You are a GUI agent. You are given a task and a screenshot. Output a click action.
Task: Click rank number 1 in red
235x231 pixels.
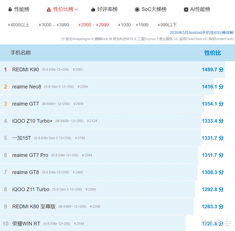[x=5, y=70]
